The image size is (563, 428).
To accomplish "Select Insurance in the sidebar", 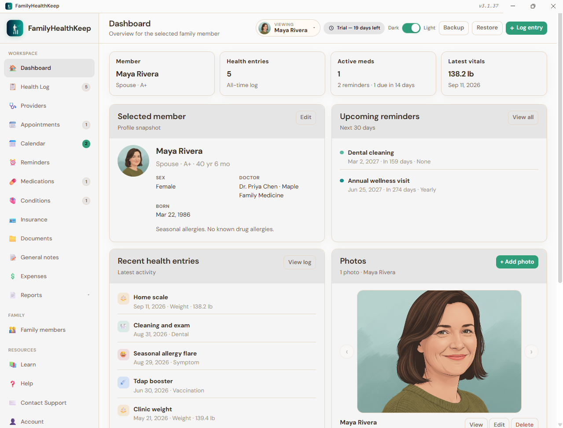I will tap(49, 220).
